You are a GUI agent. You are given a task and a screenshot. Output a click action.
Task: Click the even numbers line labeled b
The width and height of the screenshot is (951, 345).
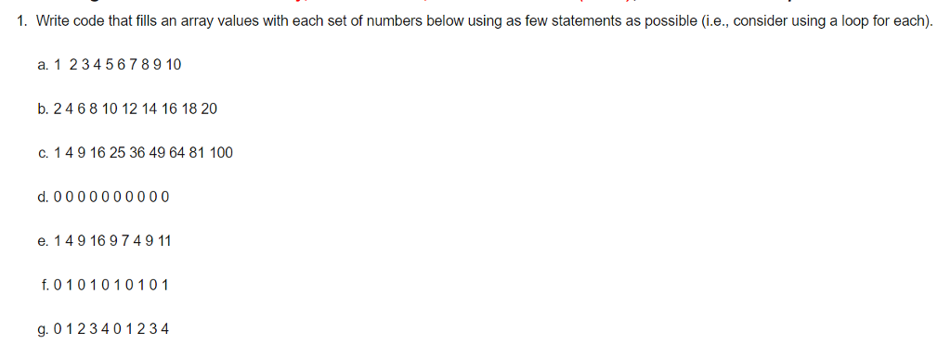click(x=126, y=109)
